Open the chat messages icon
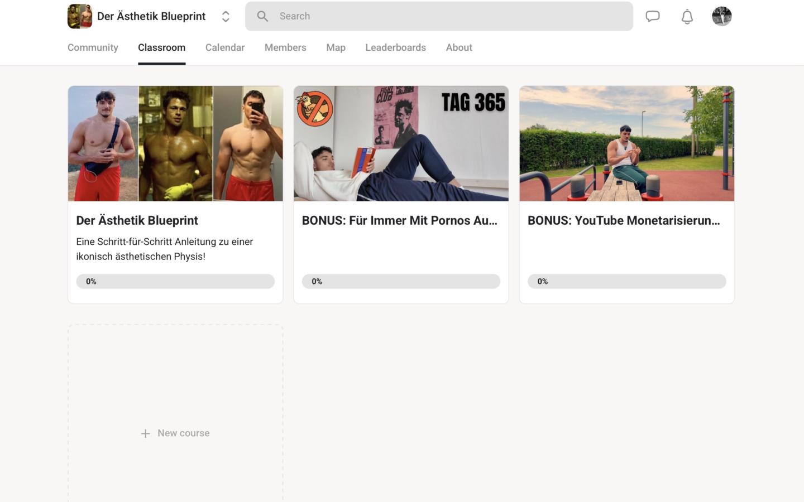This screenshot has height=502, width=804. pyautogui.click(x=653, y=16)
